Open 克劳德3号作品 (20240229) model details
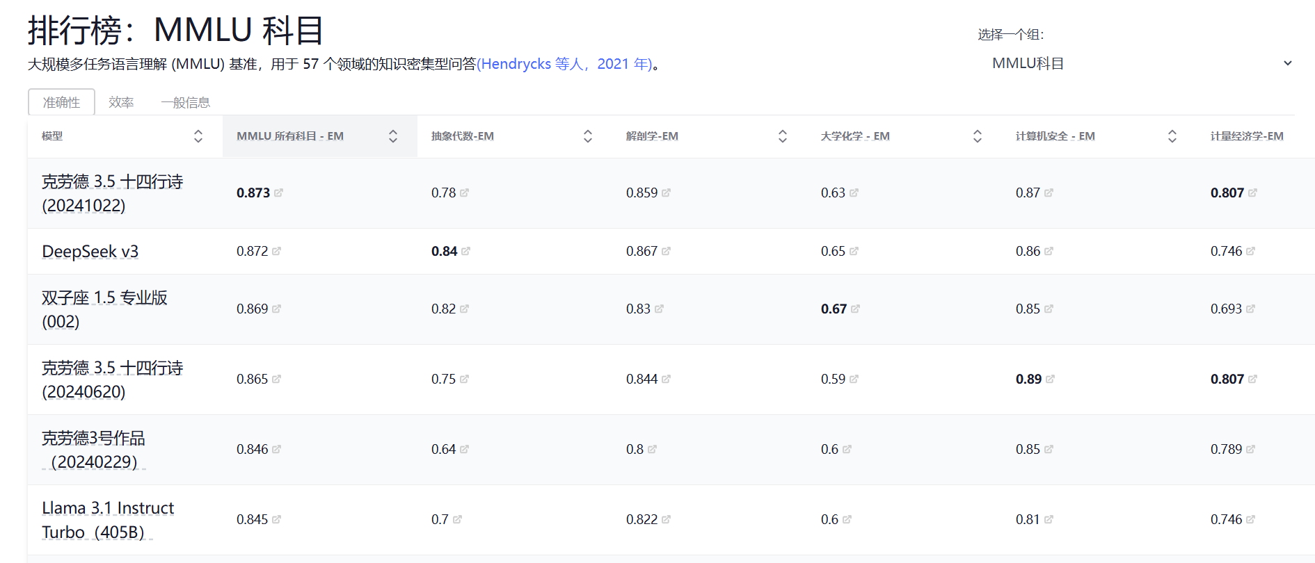Image resolution: width=1315 pixels, height=563 pixels. click(x=93, y=450)
